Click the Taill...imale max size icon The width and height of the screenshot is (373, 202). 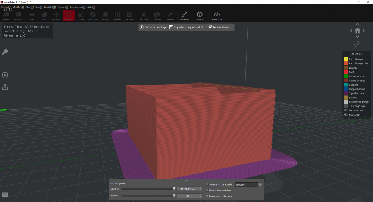[x=143, y=16]
